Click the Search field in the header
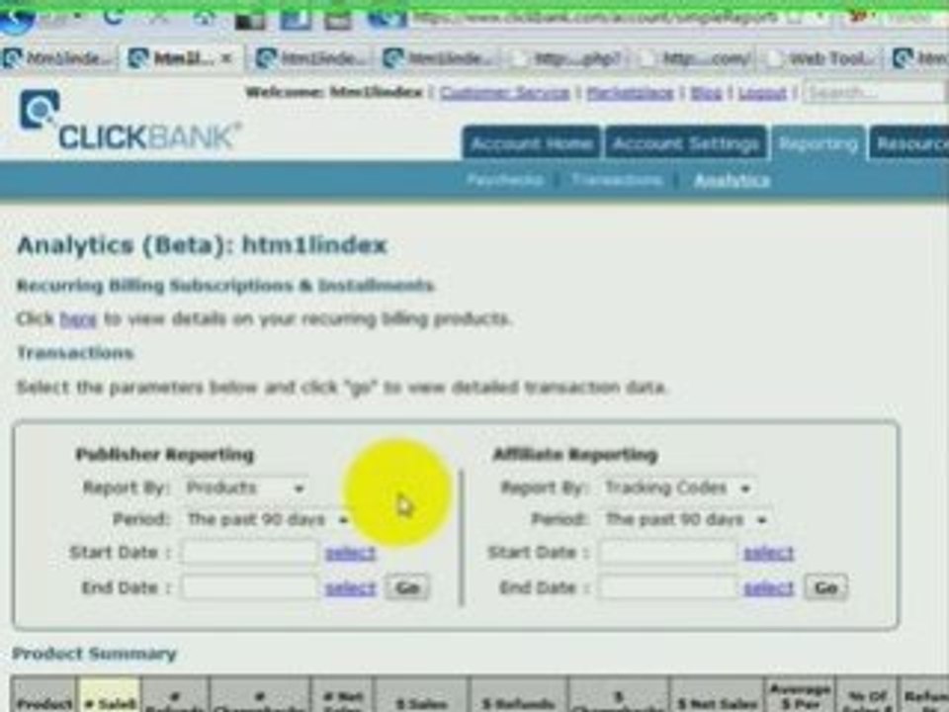 (875, 93)
